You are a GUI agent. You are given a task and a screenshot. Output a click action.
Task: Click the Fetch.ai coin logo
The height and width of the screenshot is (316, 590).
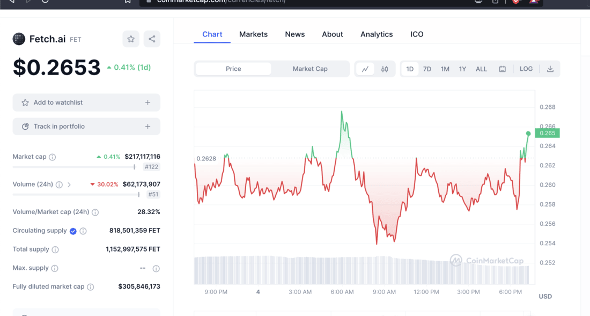(19, 39)
